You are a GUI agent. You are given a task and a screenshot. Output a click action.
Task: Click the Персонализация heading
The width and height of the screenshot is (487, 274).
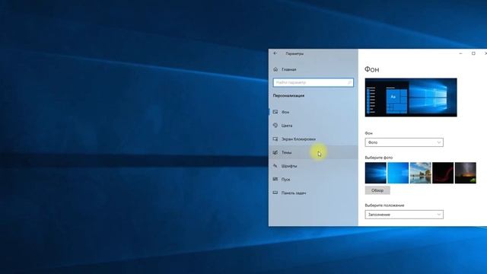coord(288,96)
